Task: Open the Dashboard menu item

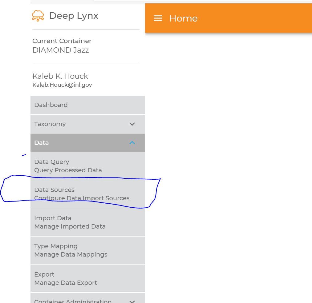Action: (51, 105)
